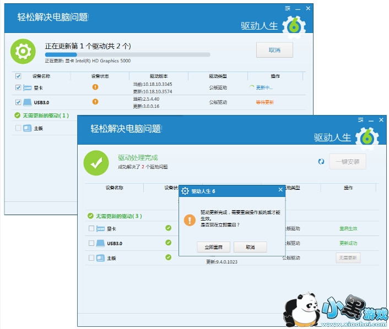This screenshot has height=329, width=389.
Task: Toggle the select-all checkbox in back window header
Action: (x=18, y=76)
